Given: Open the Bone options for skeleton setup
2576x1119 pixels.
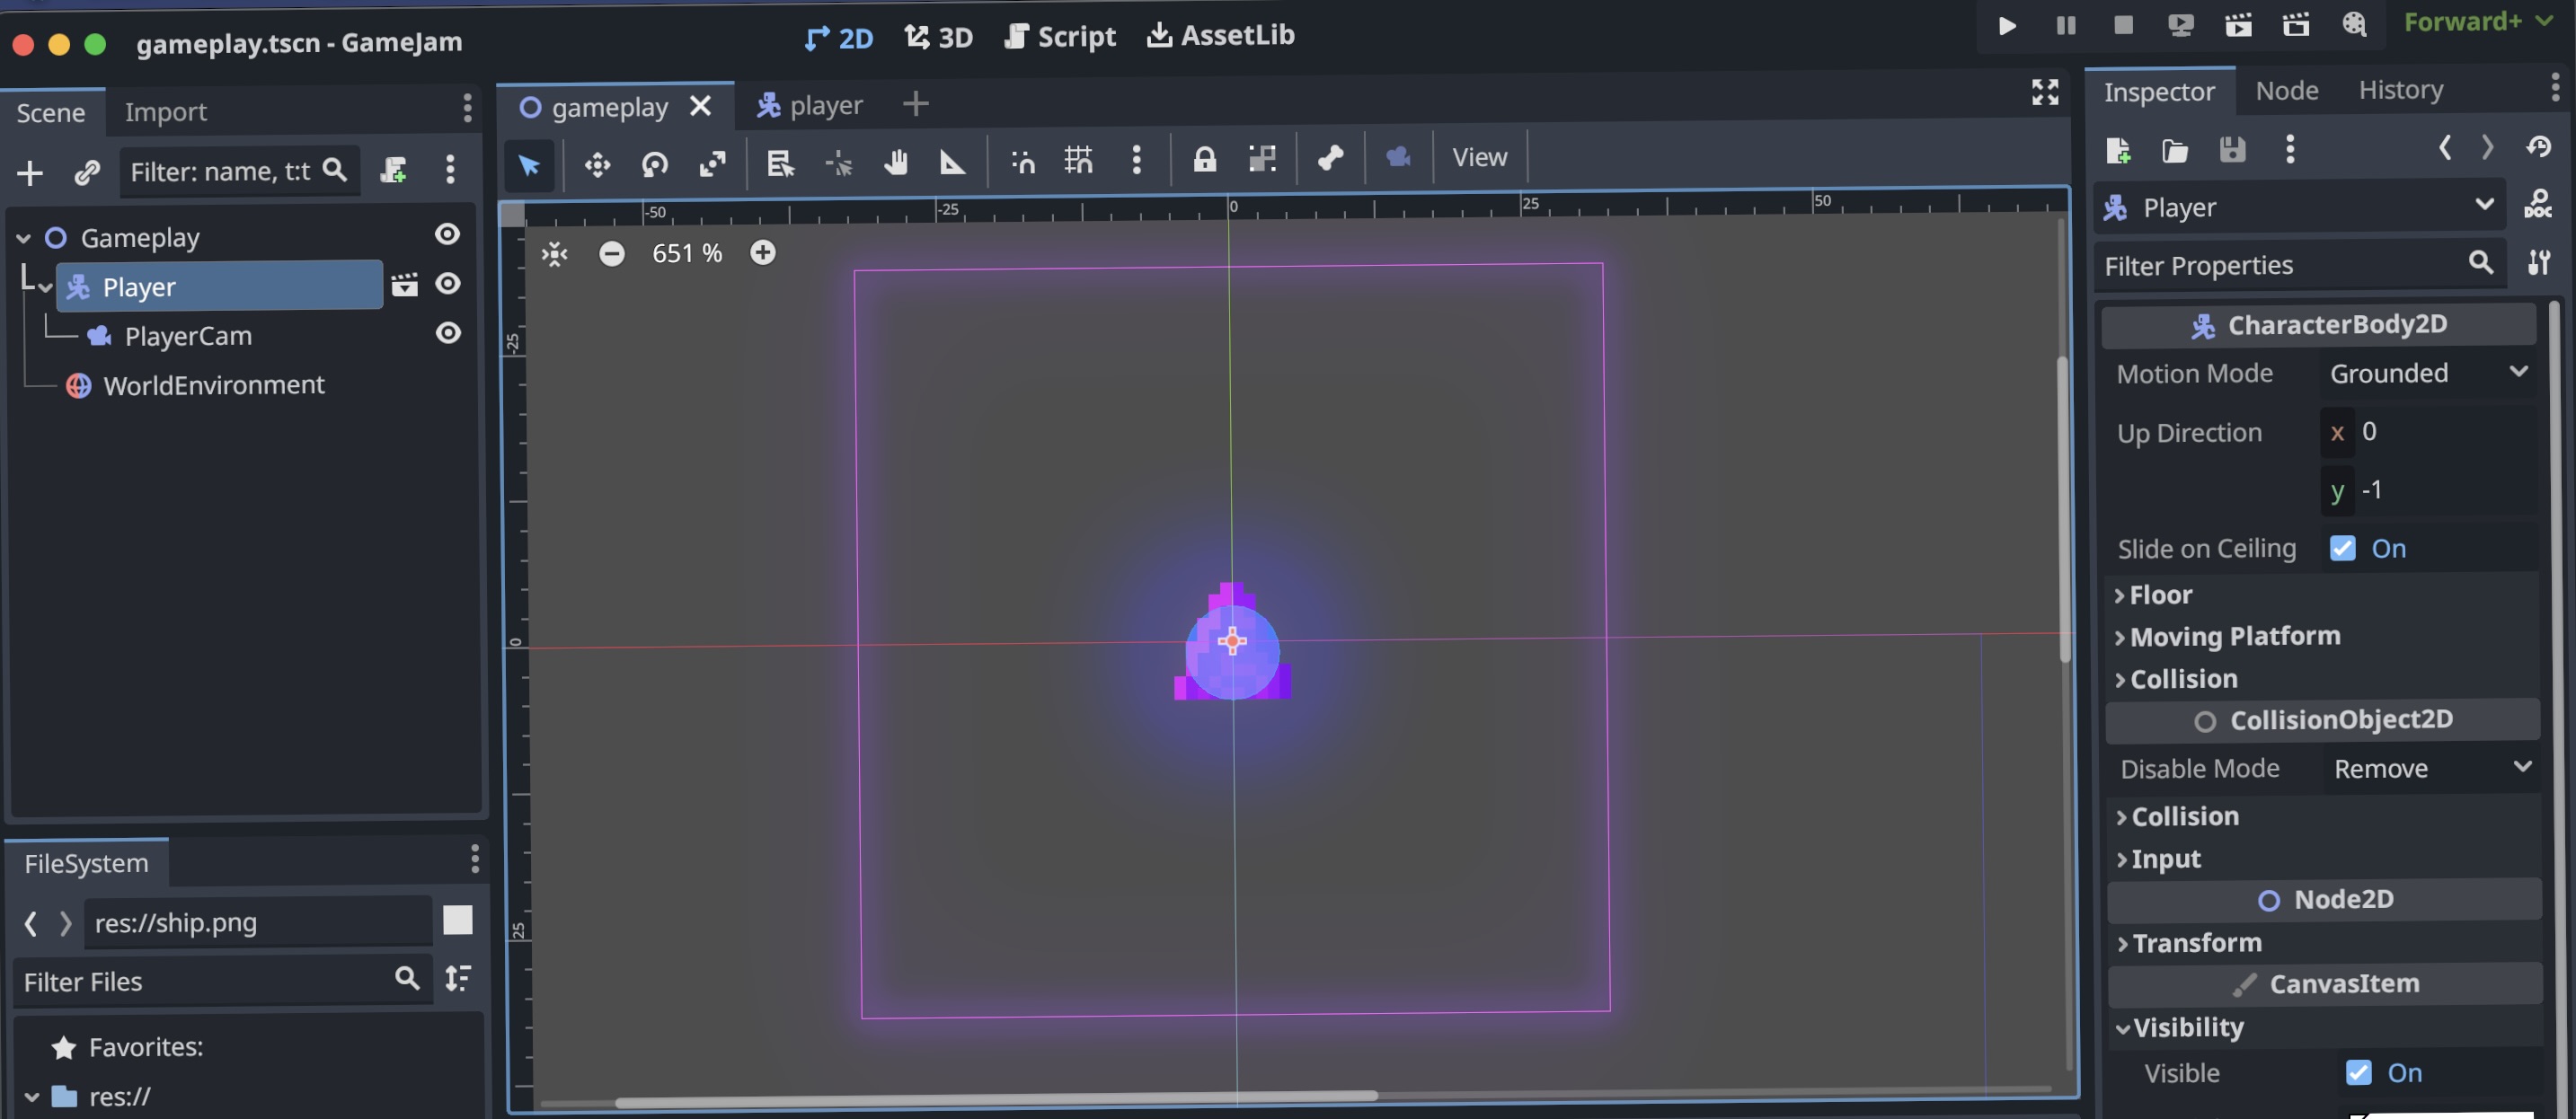Looking at the screenshot, I should pos(1330,158).
